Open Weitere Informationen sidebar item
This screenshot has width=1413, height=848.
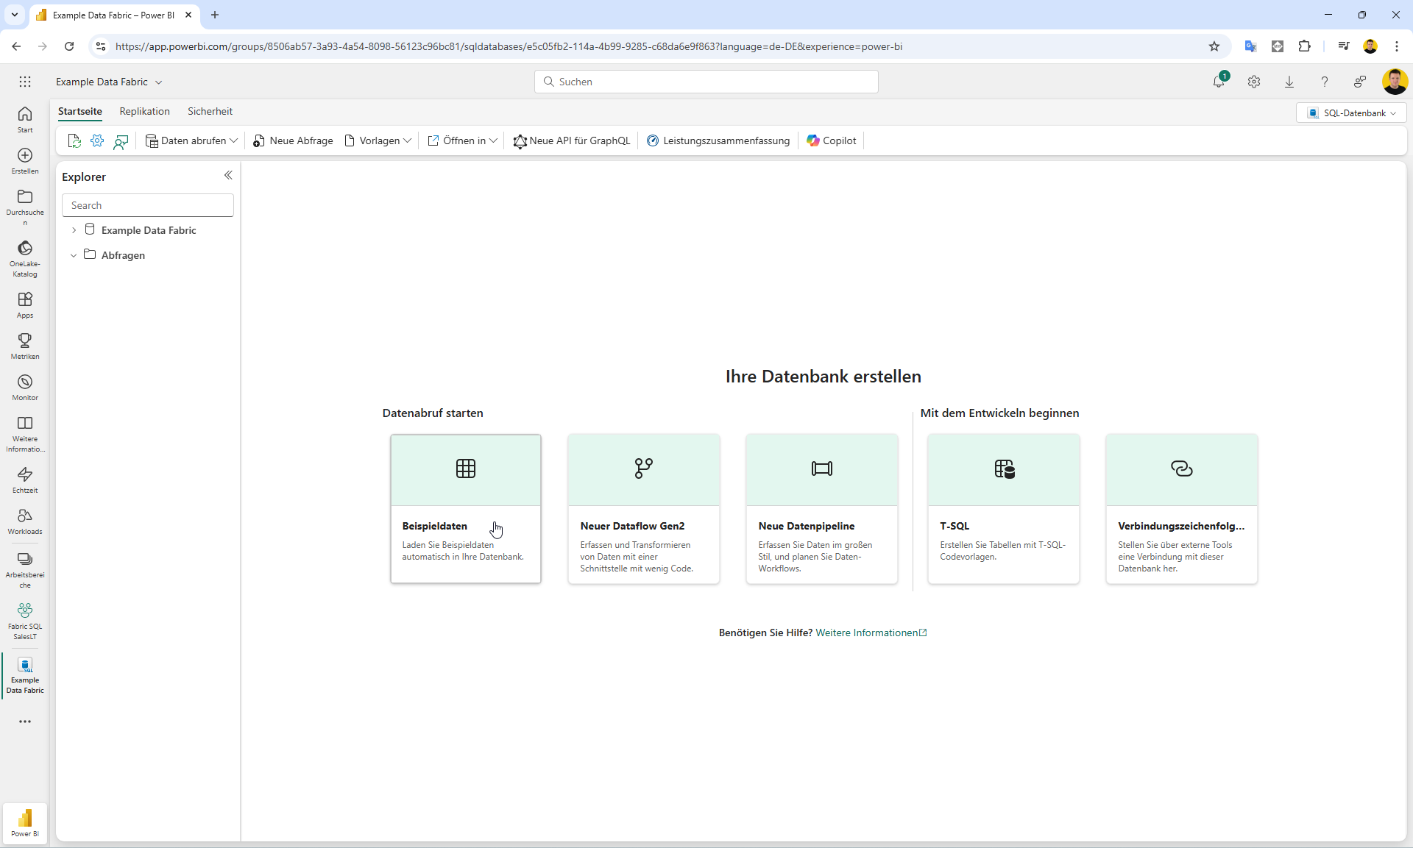coord(25,434)
